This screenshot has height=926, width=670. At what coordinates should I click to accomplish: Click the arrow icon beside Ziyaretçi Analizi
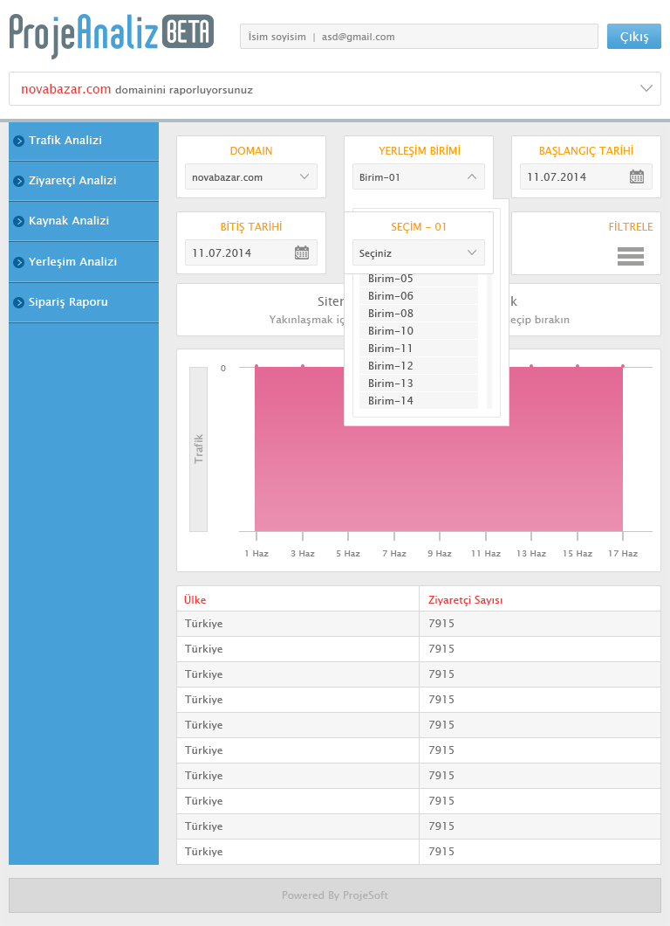(18, 181)
